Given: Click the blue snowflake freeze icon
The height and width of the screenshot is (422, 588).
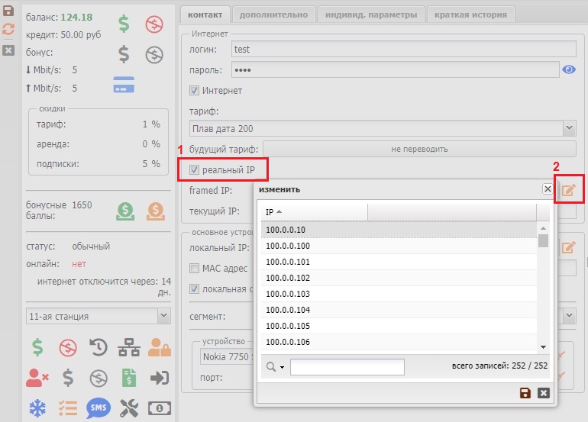Looking at the screenshot, I should pos(37,408).
